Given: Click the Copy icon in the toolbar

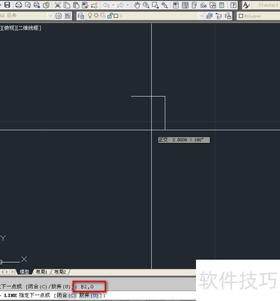Looking at the screenshot, I should (67, 5).
